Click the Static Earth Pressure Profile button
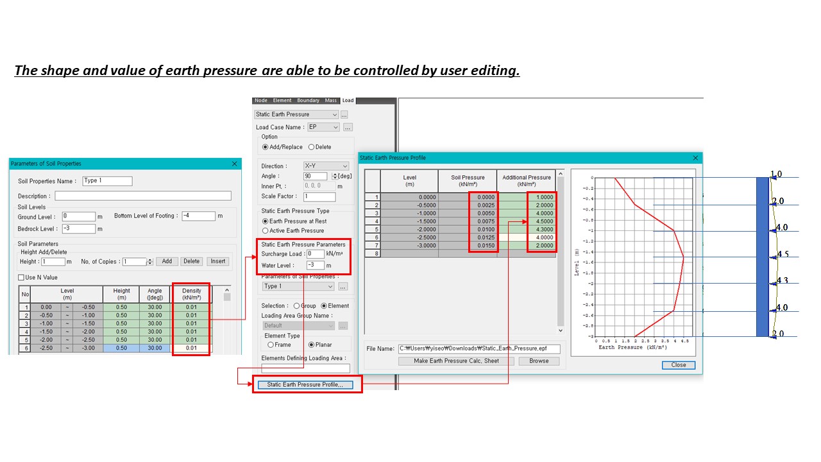Image resolution: width=821 pixels, height=462 pixels. click(x=305, y=385)
